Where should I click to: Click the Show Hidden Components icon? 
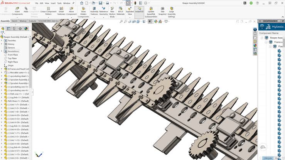pyautogui.click(x=83, y=12)
